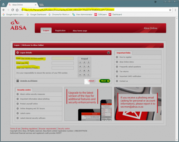Viewport: 179px width, 142px height.
Task: Close the Absa Online browser tab
Action: click(x=35, y=5)
